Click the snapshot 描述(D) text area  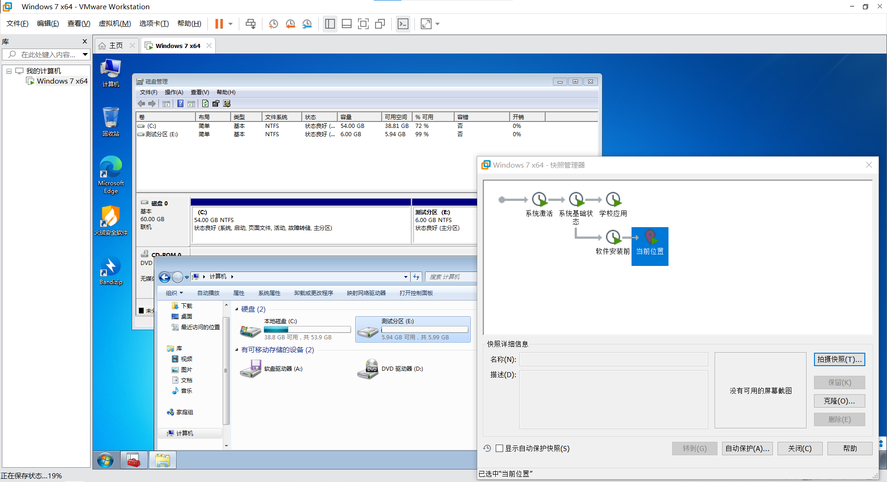click(x=614, y=399)
